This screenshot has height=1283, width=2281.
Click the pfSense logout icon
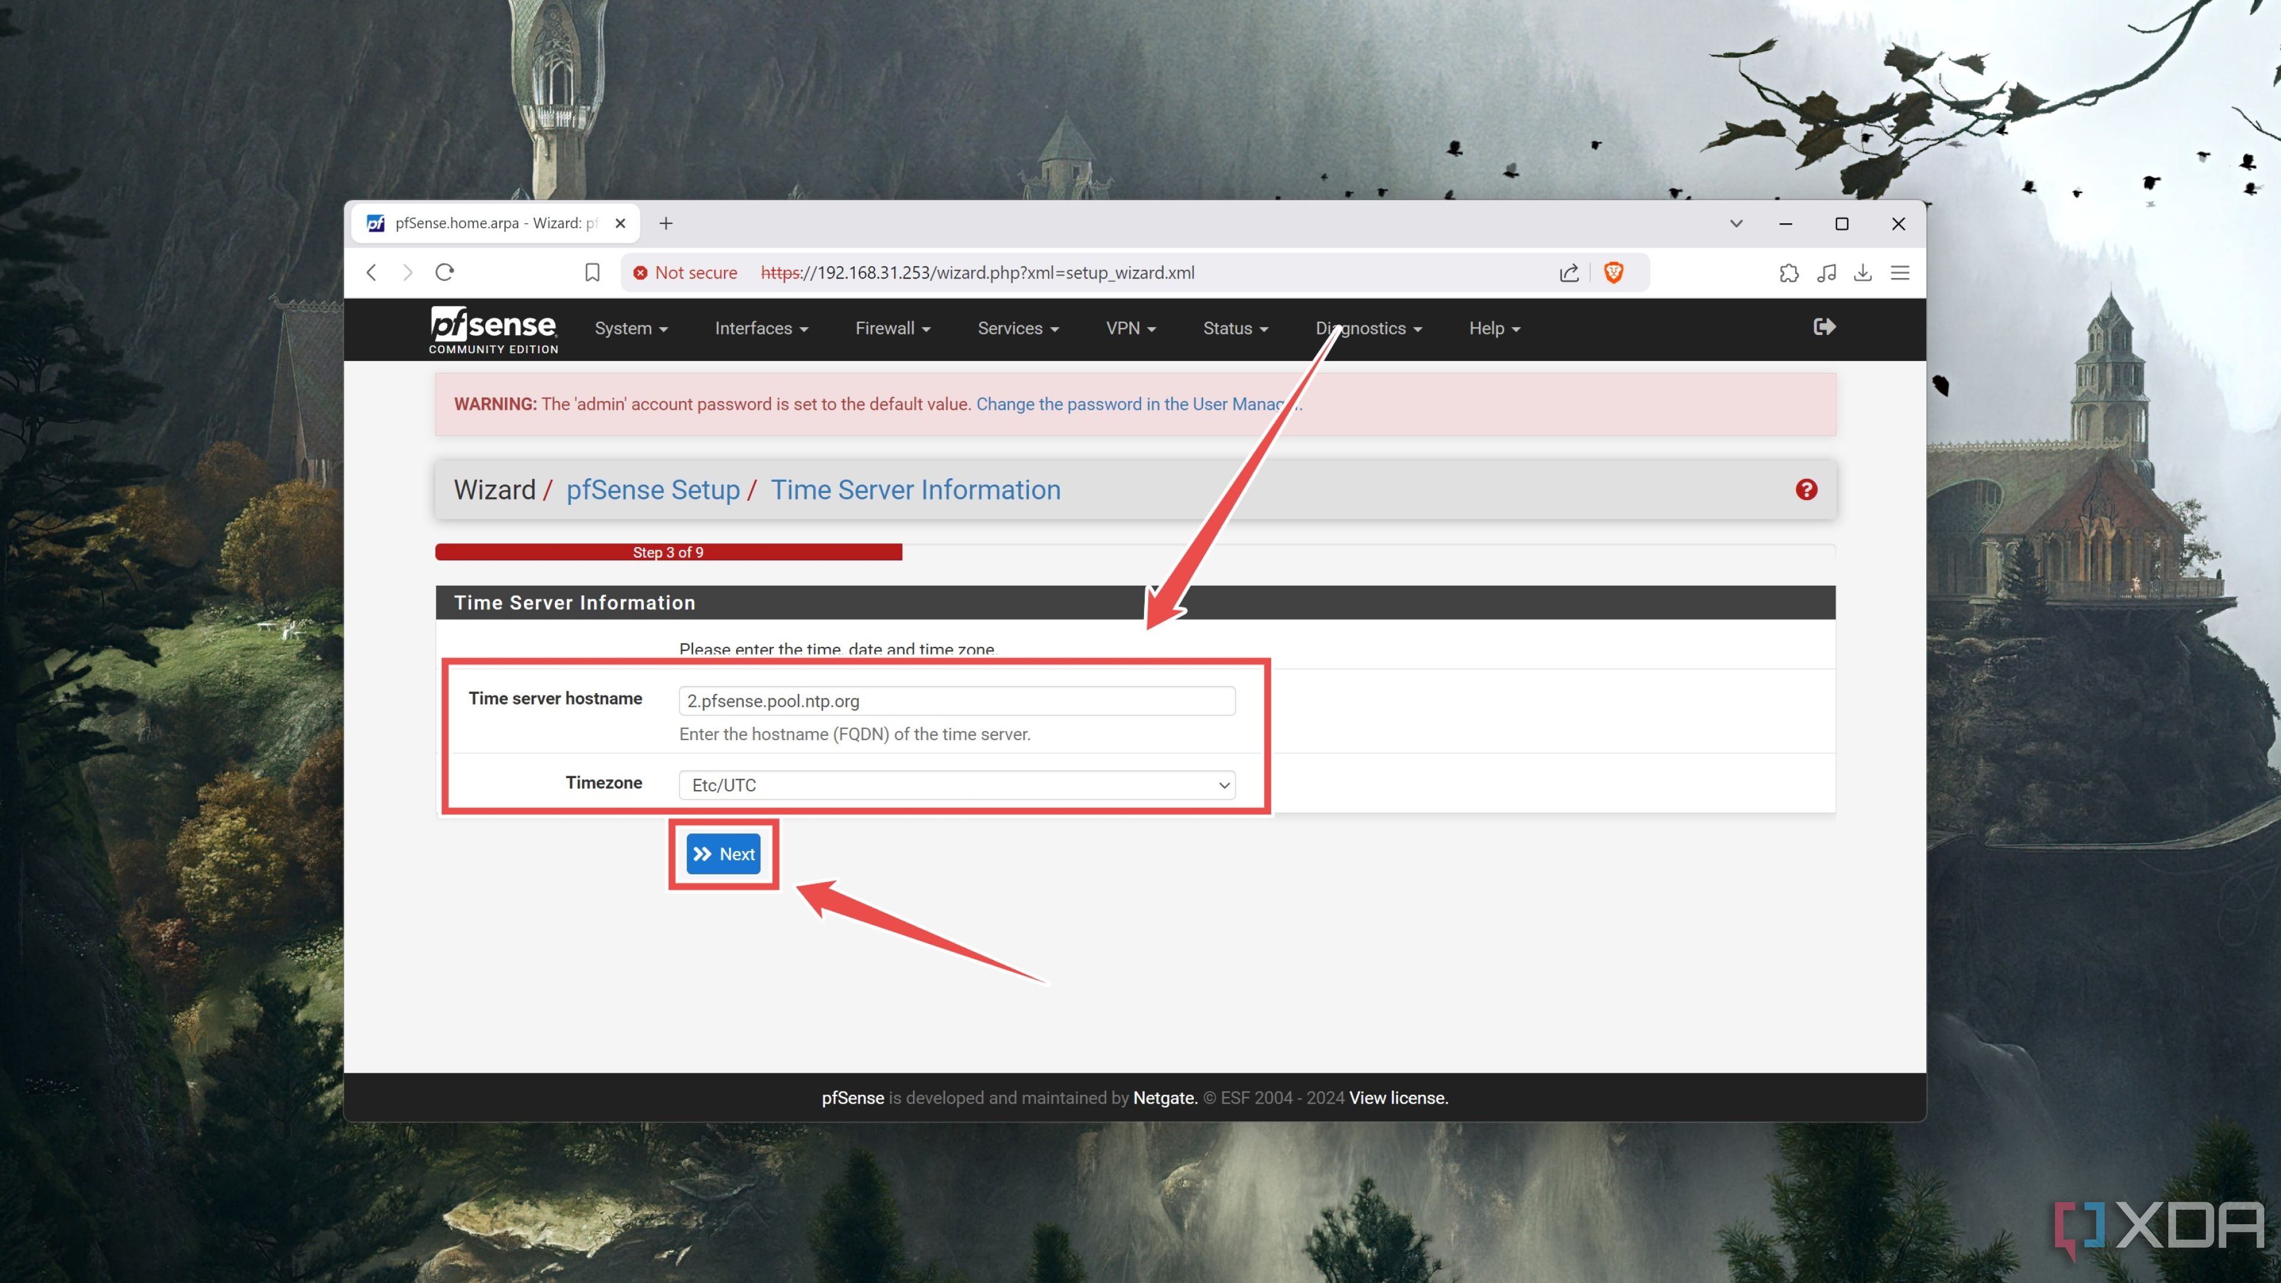(x=1824, y=327)
